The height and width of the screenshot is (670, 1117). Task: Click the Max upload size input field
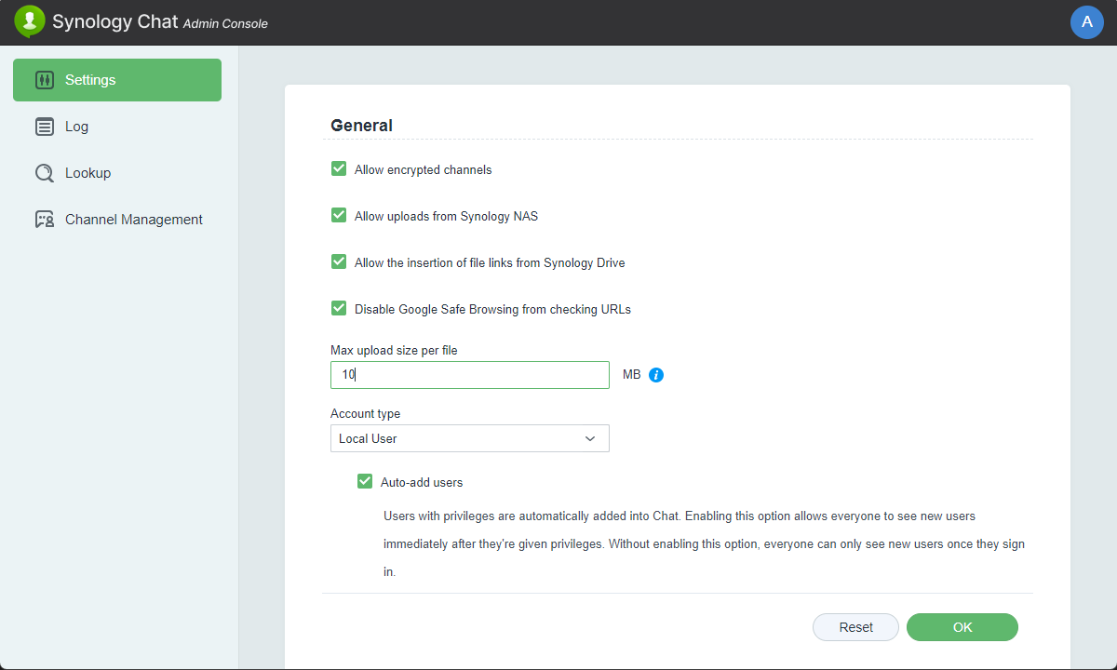469,375
